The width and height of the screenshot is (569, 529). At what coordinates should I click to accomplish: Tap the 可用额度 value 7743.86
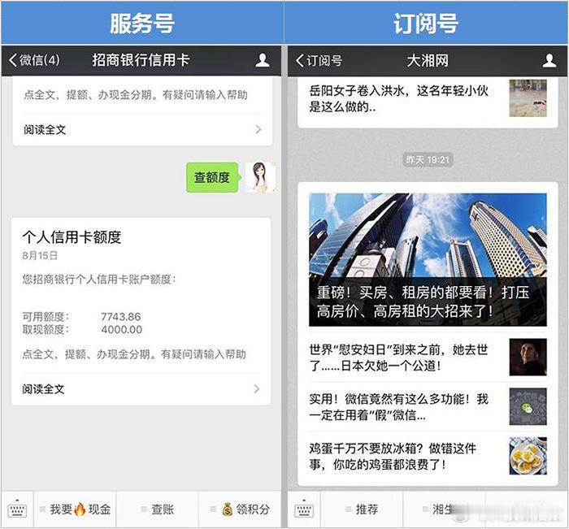pyautogui.click(x=121, y=317)
